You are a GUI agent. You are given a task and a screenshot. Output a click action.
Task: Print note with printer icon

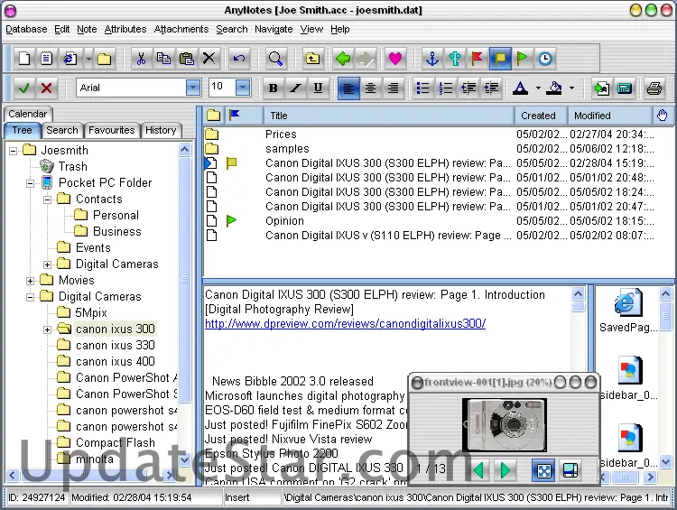(x=654, y=88)
